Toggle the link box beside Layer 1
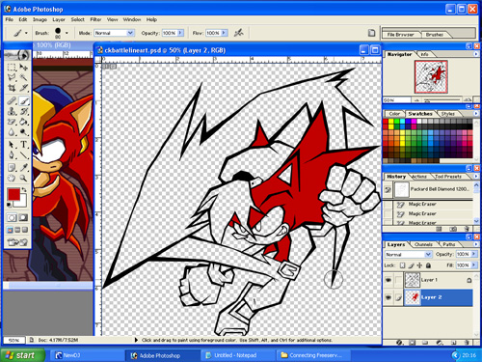 398,280
